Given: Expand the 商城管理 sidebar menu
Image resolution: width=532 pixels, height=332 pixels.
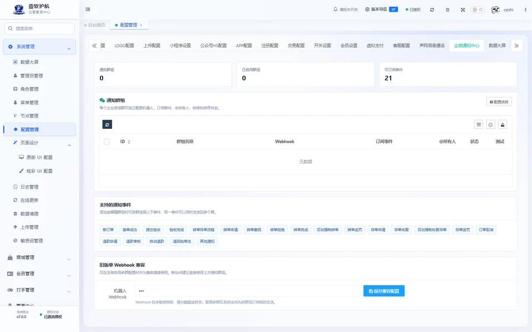Looking at the screenshot, I should click(39, 258).
